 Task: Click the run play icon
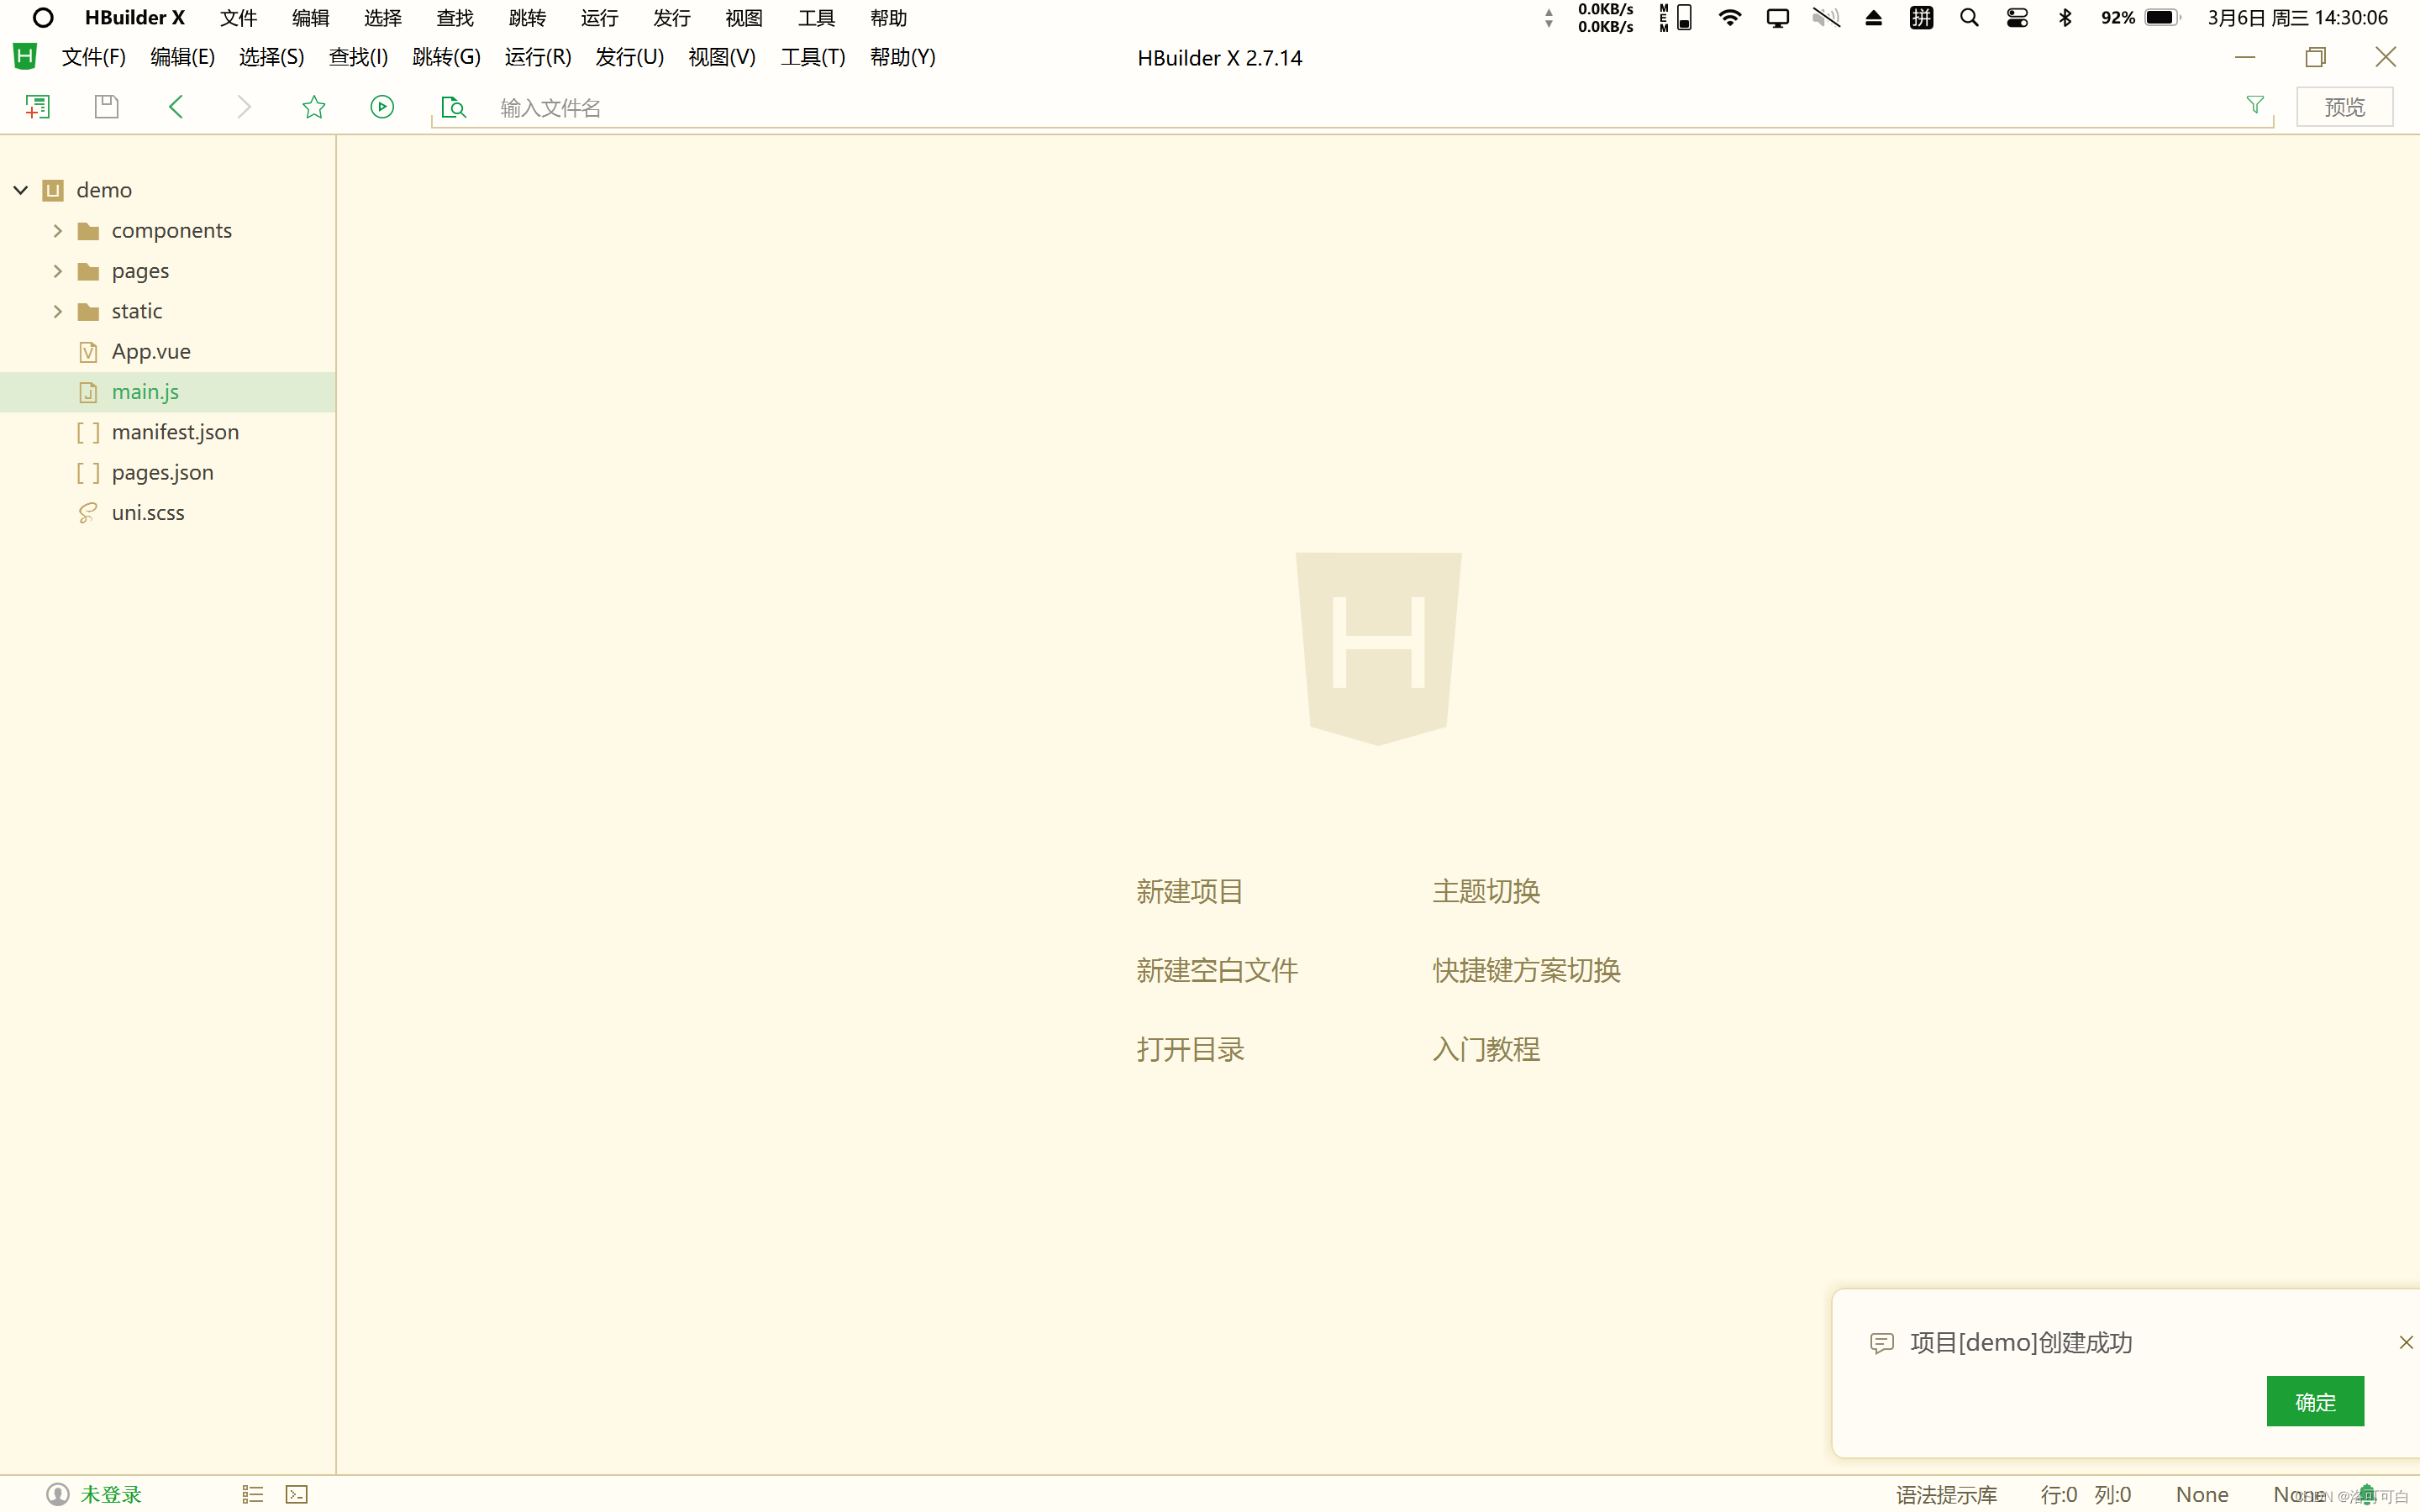tap(382, 107)
